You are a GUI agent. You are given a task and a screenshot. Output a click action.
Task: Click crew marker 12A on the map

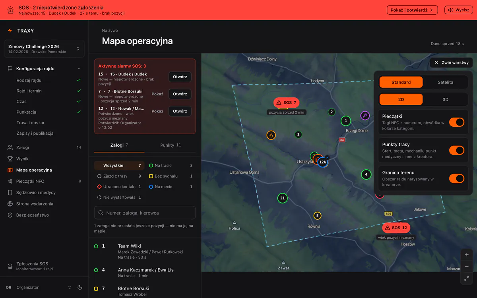pos(323,162)
